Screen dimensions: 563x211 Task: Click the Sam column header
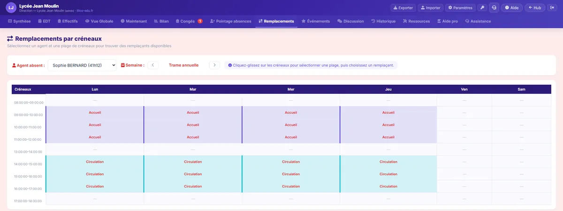(x=521, y=89)
